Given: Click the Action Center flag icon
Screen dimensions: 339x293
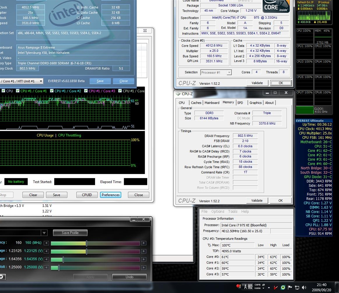Looking at the screenshot, I should pyautogui.click(x=290, y=287).
